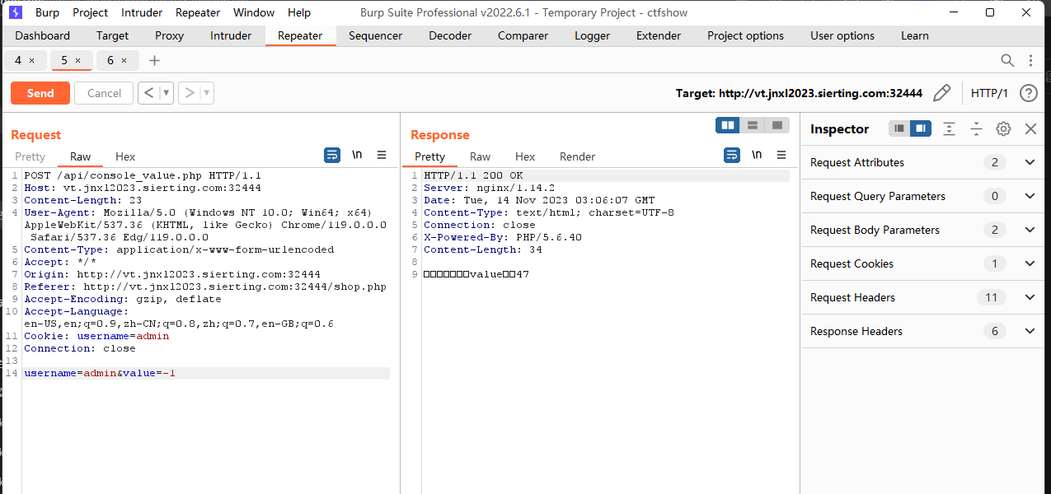Close the Inspector panel
Image resolution: width=1051 pixels, height=494 pixels.
(x=1030, y=128)
